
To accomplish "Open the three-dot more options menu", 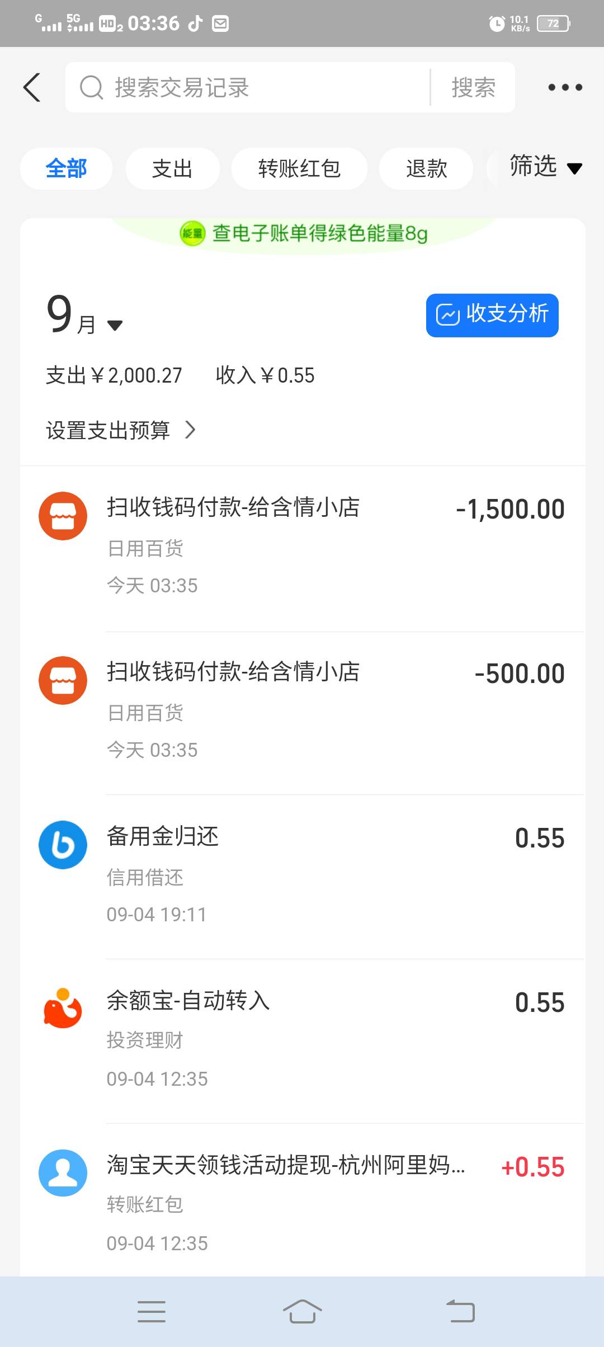I will (565, 88).
